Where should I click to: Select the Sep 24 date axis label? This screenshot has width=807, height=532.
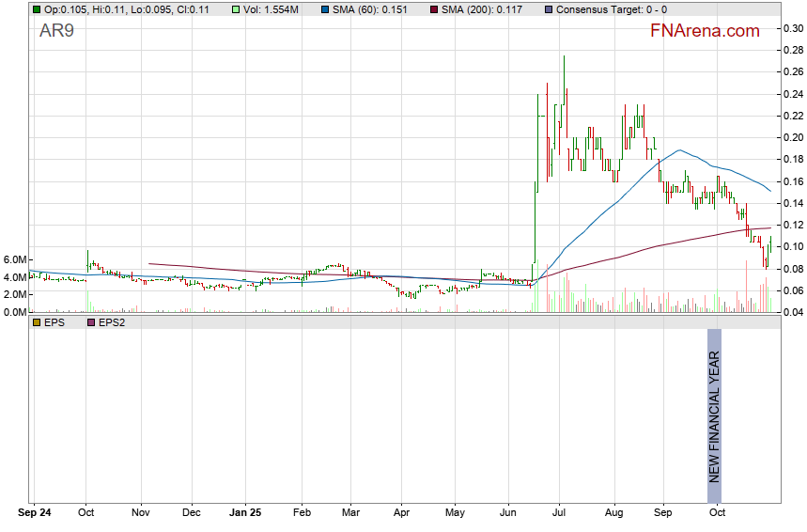click(x=34, y=514)
